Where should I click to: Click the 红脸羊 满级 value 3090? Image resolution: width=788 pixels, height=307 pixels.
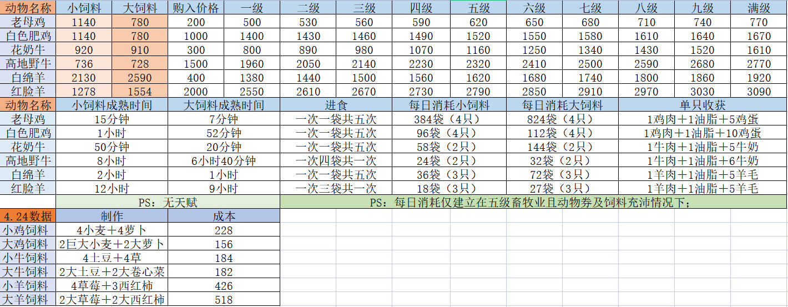click(x=759, y=91)
